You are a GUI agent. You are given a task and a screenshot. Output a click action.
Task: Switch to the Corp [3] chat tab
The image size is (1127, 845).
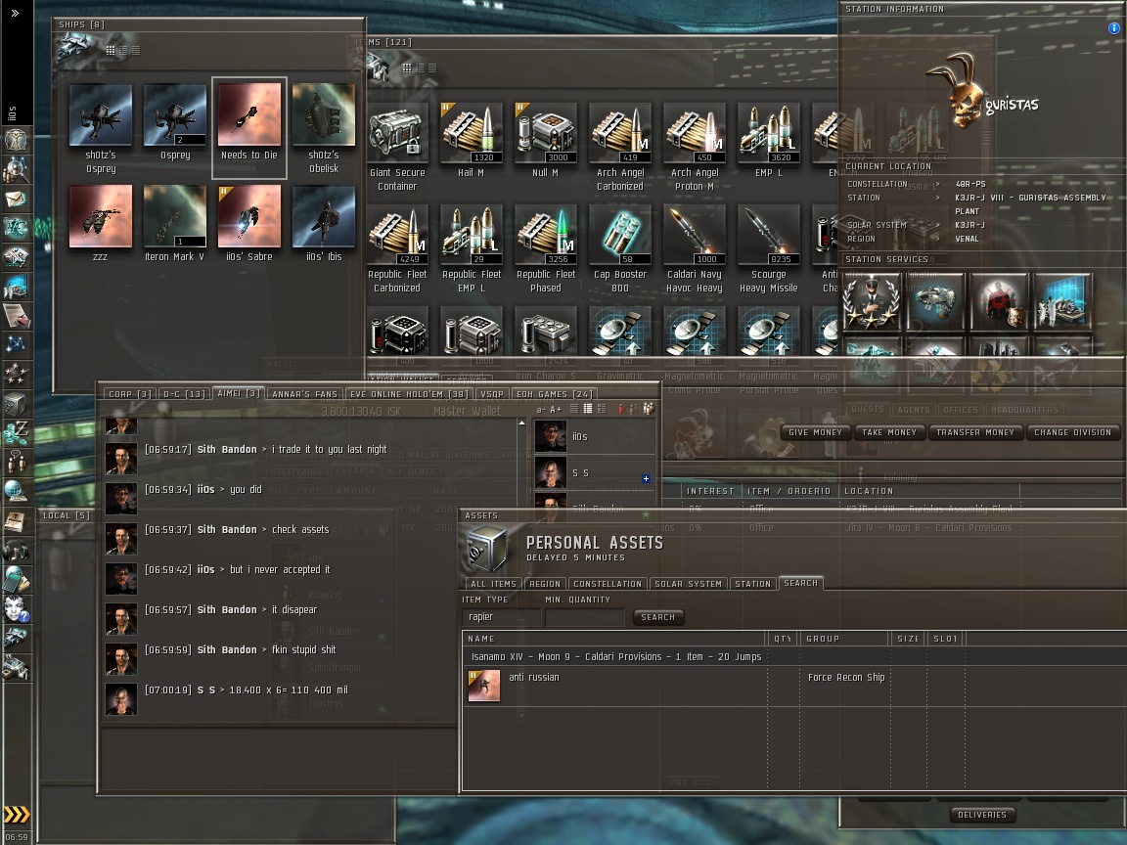pos(129,394)
